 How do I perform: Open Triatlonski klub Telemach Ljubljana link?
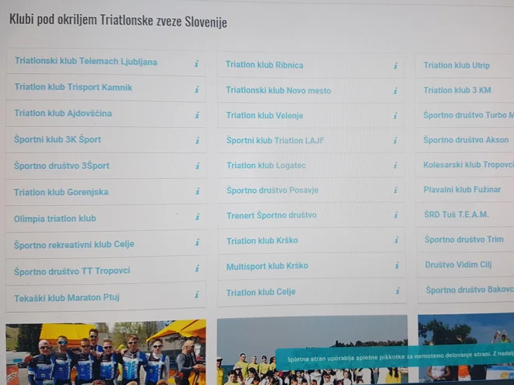pyautogui.click(x=86, y=61)
